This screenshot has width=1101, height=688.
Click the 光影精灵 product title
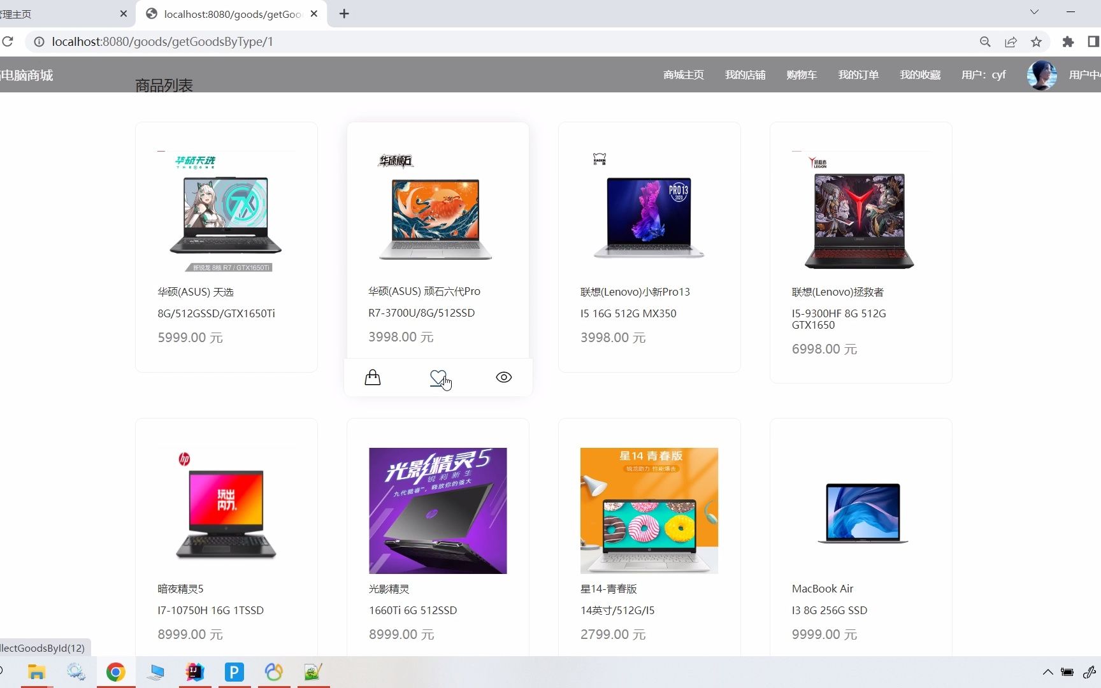click(x=389, y=589)
